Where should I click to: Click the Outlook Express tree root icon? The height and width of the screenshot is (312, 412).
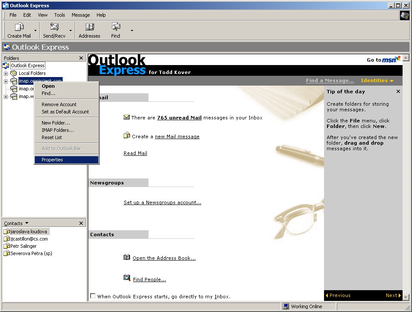6,65
